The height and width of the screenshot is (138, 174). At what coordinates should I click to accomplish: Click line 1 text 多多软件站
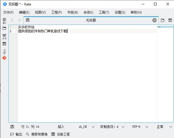[x=26, y=27]
